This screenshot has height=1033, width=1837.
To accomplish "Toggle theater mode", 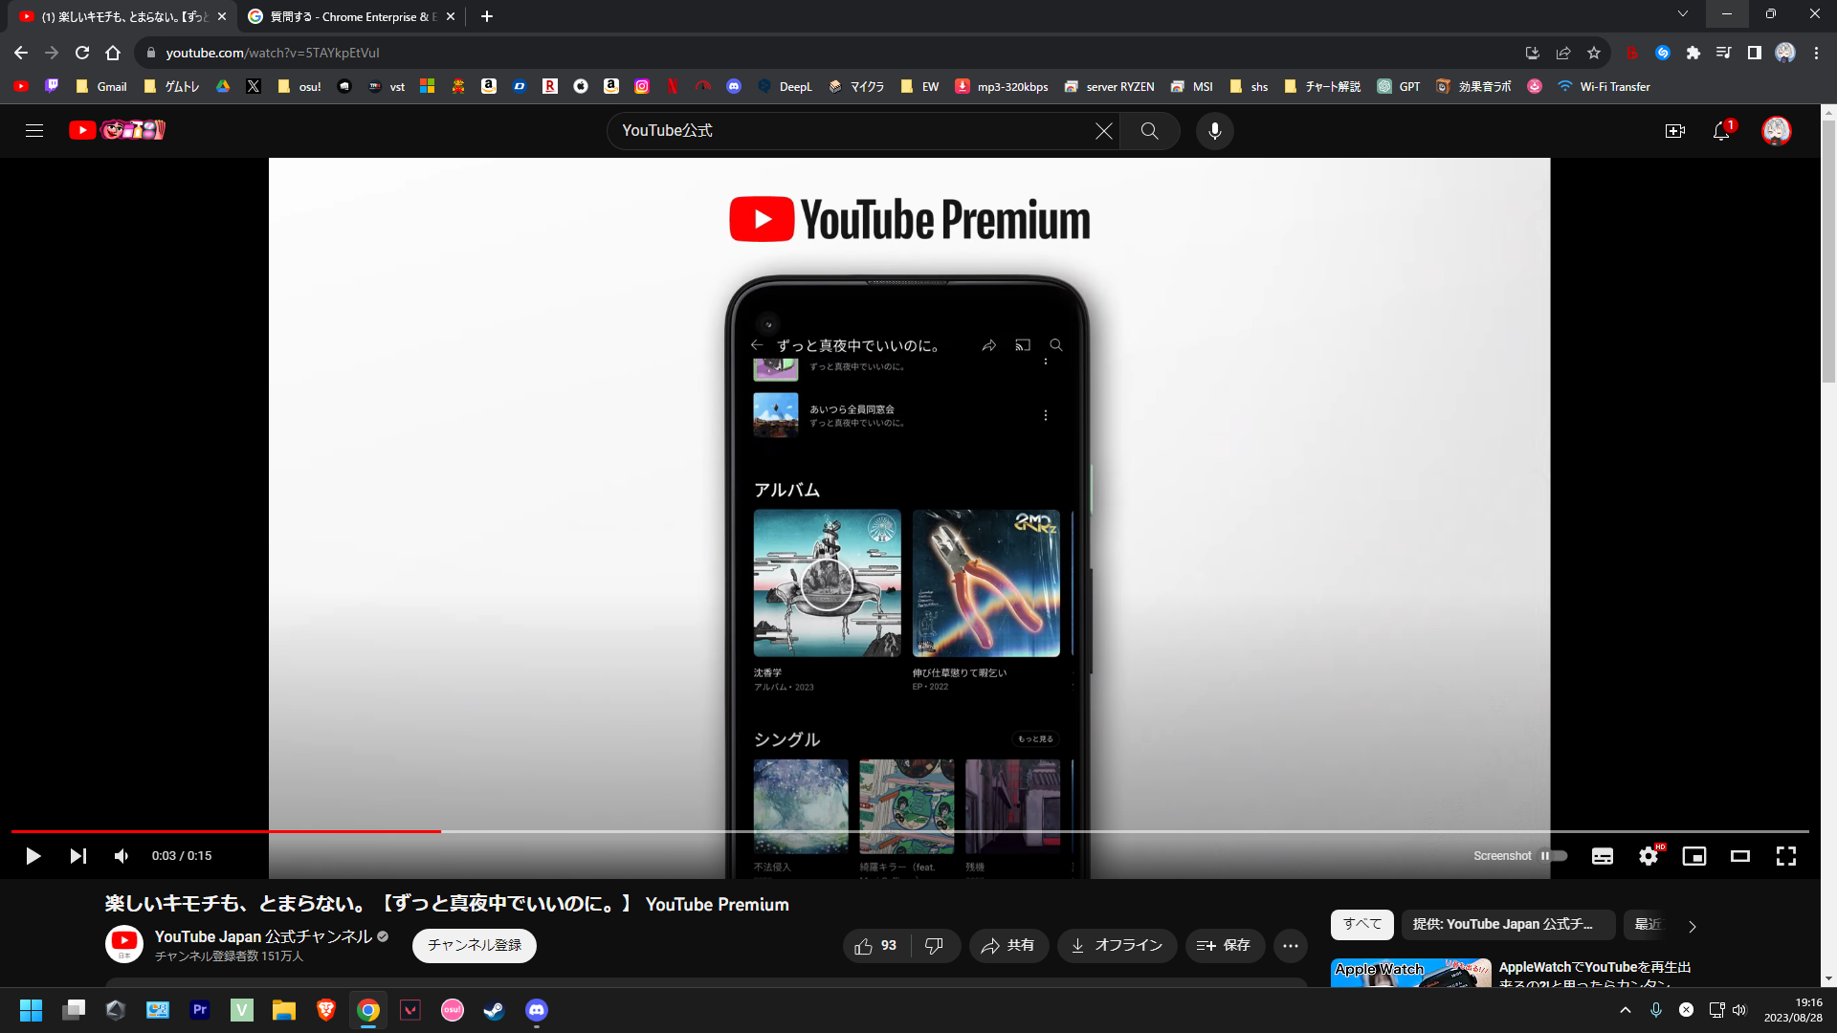I will [x=1740, y=856].
